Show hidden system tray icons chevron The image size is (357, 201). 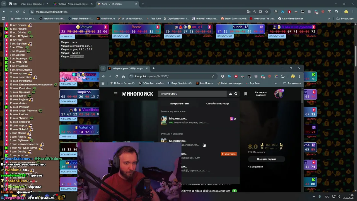(314, 197)
